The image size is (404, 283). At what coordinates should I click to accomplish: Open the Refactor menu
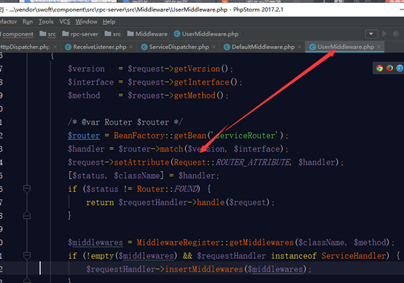tap(8, 22)
